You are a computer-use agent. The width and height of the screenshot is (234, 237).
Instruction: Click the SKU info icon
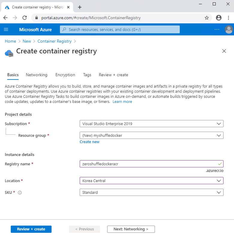click(x=20, y=193)
